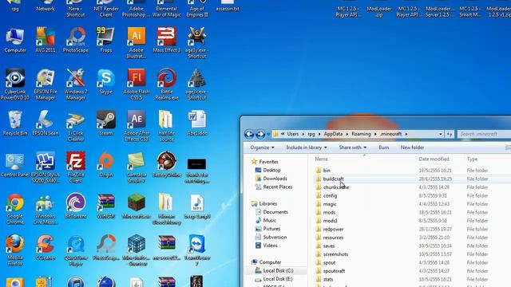
Task: Create a New folder in Explorer
Action: [412, 147]
